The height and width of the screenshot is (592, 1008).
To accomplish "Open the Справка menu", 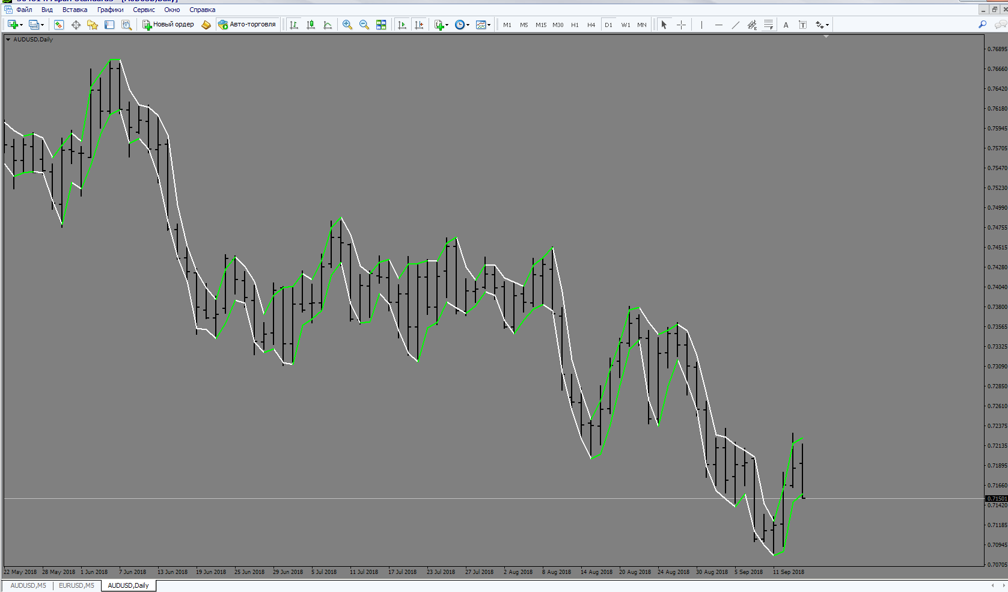I will pos(203,10).
